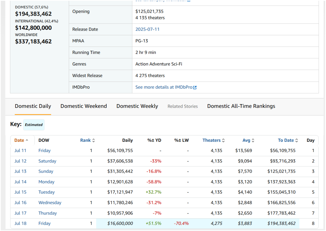Click the Estimated key badge
Viewport: 326px width, 231px height.
tap(34, 125)
